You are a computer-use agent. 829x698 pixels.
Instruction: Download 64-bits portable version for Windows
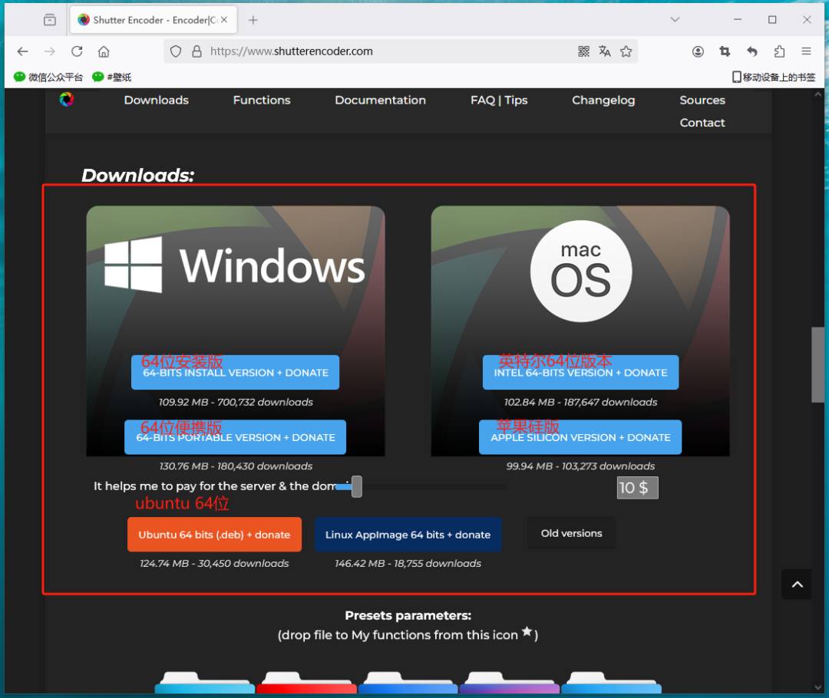point(236,437)
